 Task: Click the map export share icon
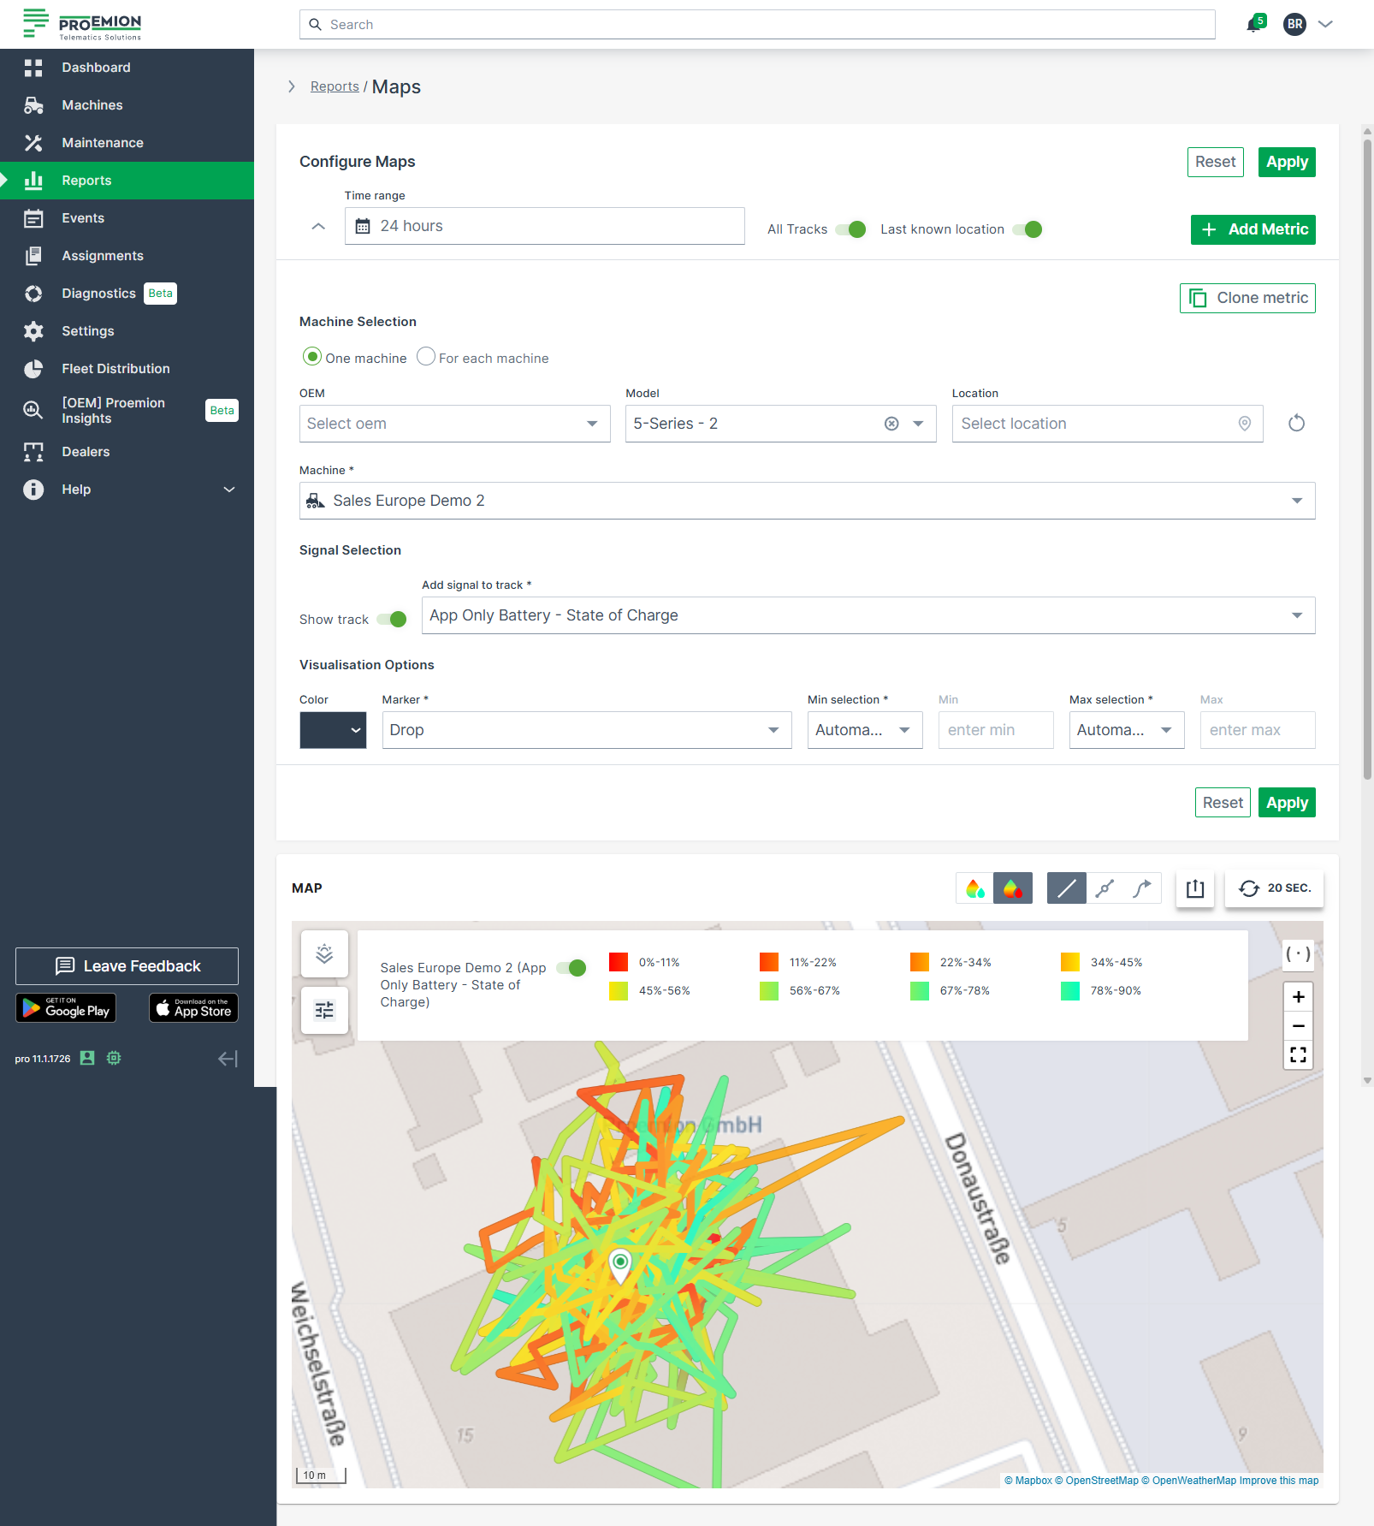[x=1194, y=888]
